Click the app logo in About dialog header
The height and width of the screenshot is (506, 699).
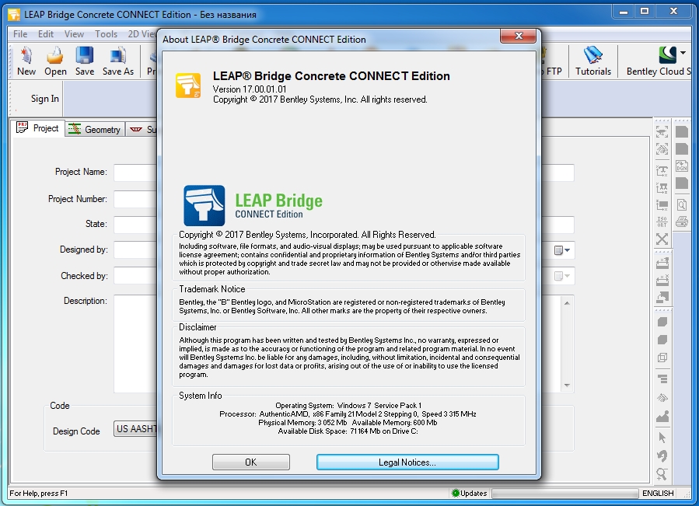pos(187,85)
